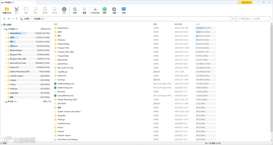This screenshot has width=273, height=145.
Task: Select System Volume Information in file list
Action: [x=69, y=112]
